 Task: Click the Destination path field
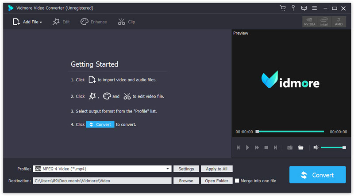click(102, 181)
